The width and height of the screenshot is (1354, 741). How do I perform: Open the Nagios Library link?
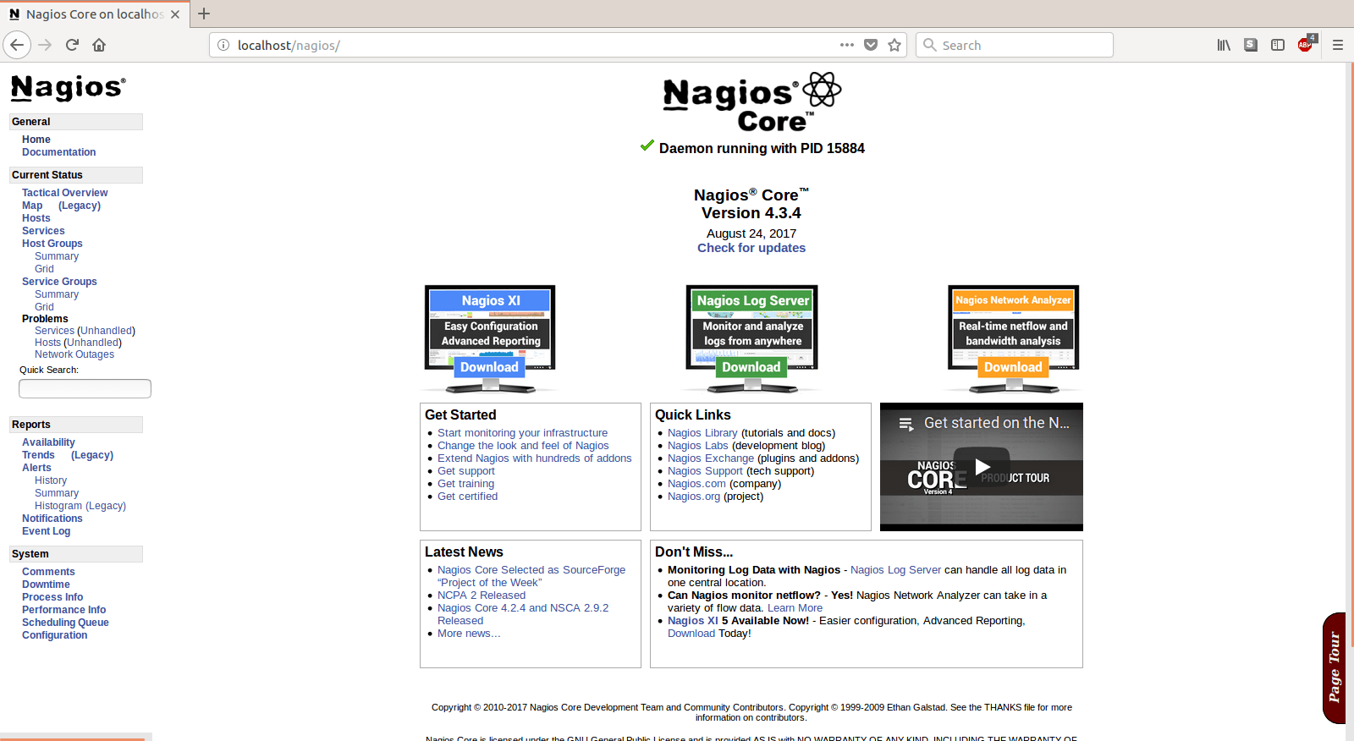[702, 433]
